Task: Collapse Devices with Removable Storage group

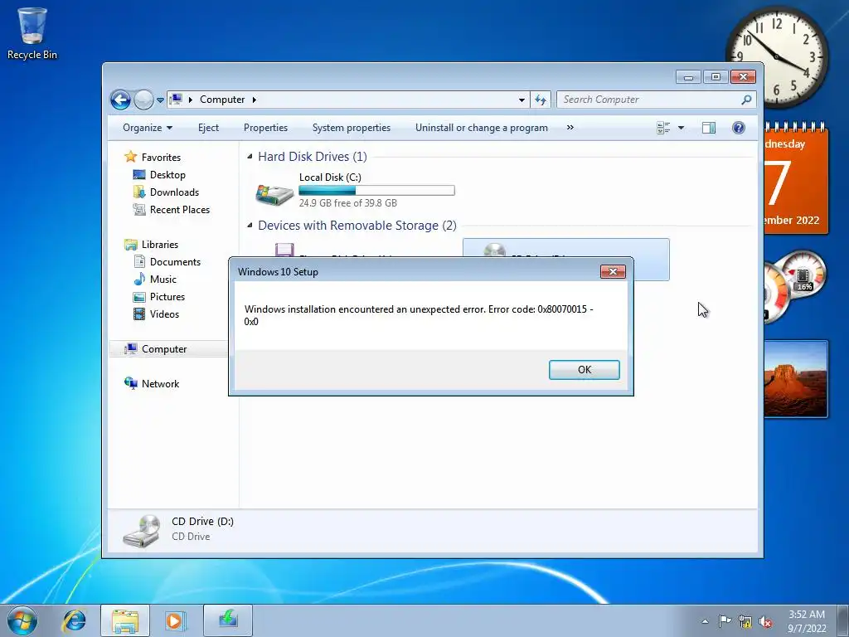Action: 250,226
